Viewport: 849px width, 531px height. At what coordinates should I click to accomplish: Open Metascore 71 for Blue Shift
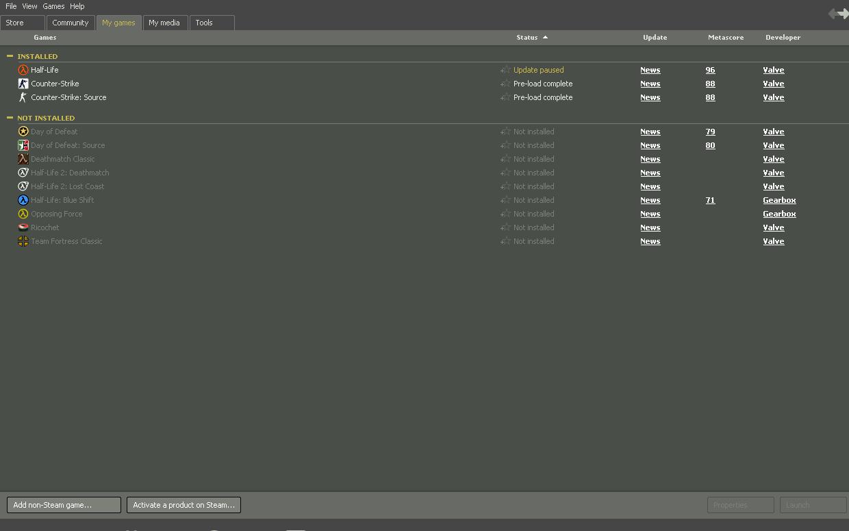[x=710, y=200]
